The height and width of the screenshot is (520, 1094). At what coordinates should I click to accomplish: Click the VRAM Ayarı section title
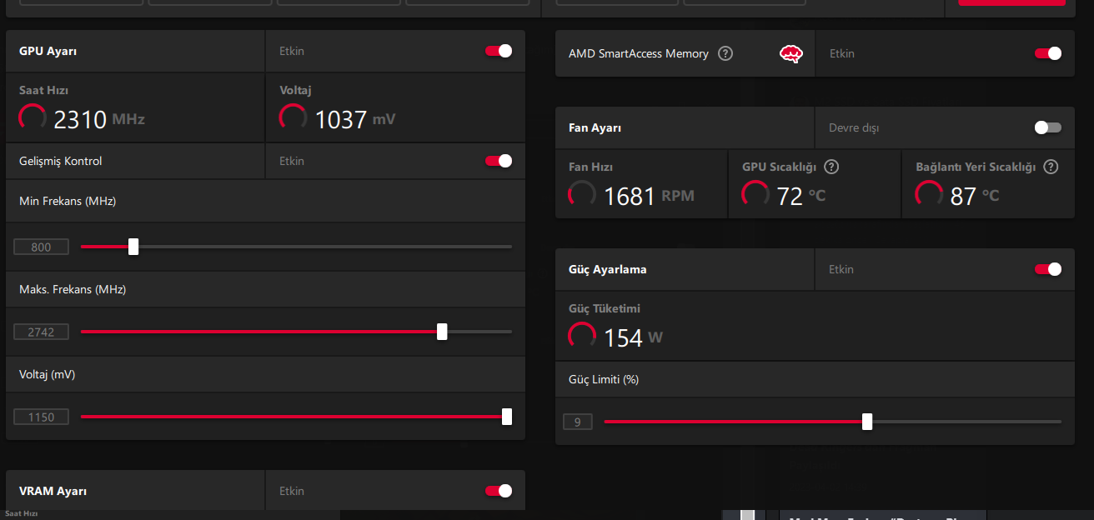click(x=53, y=492)
